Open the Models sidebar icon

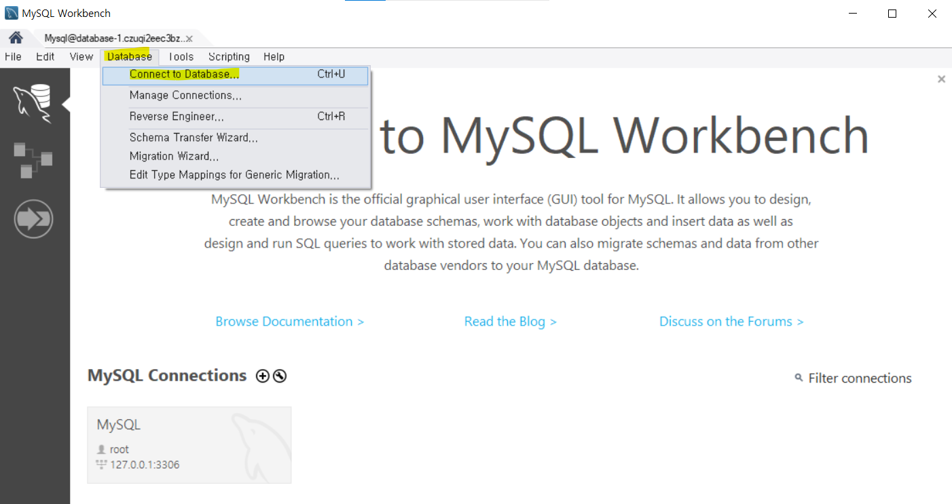33,160
